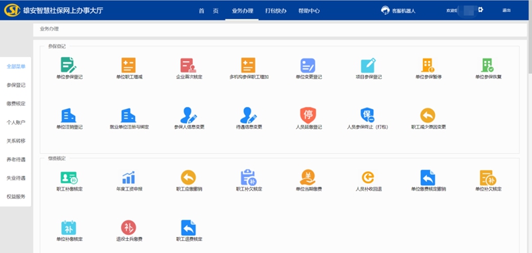Open 年度工资申报 chart icon
This screenshot has width=532, height=253.
(129, 177)
